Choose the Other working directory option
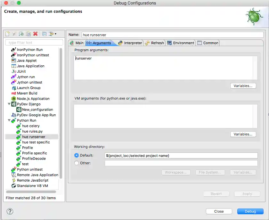This screenshot has width=269, height=220. pyautogui.click(x=76, y=163)
